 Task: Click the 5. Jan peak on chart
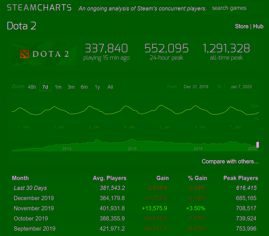(161, 105)
